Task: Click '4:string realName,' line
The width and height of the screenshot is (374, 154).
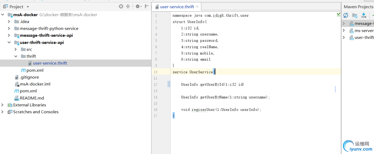Action: [200, 47]
